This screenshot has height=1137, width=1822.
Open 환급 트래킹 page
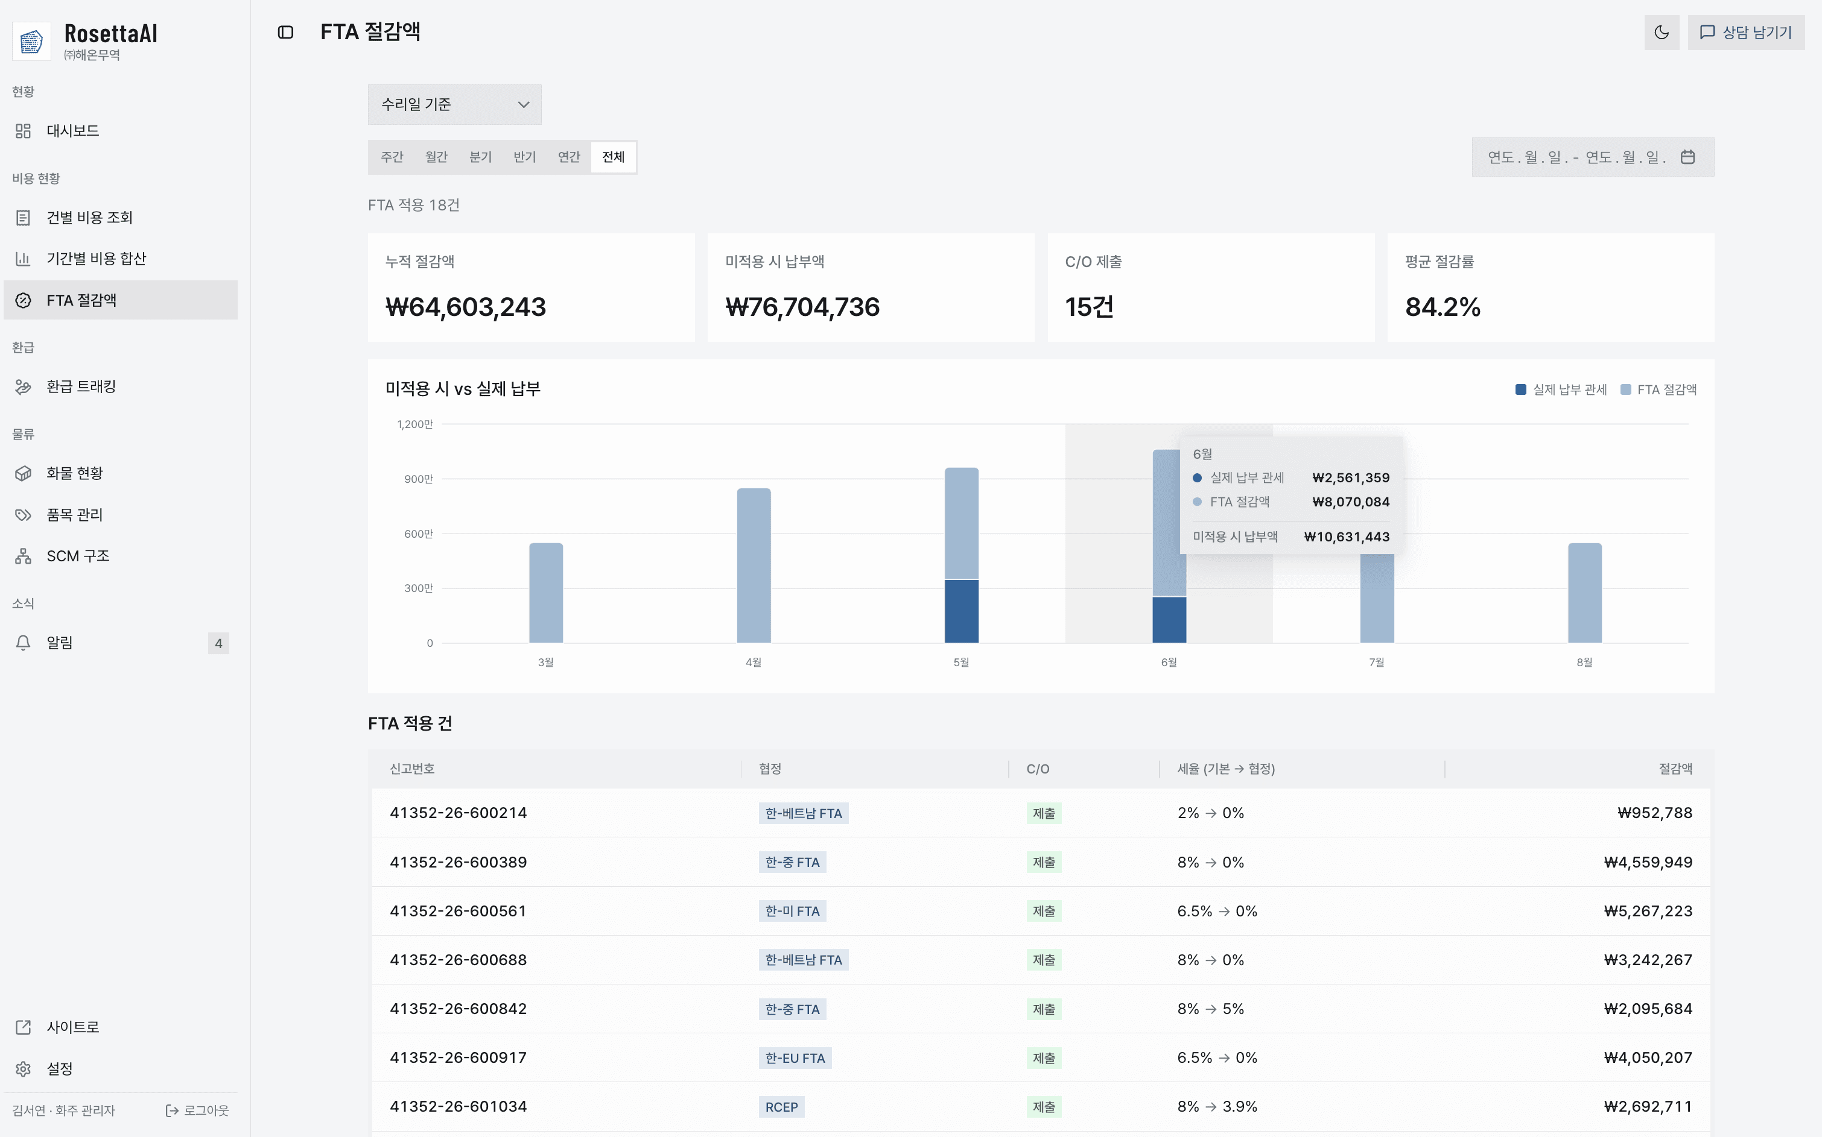coord(121,386)
